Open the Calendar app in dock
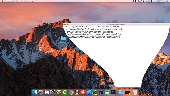 (47, 92)
